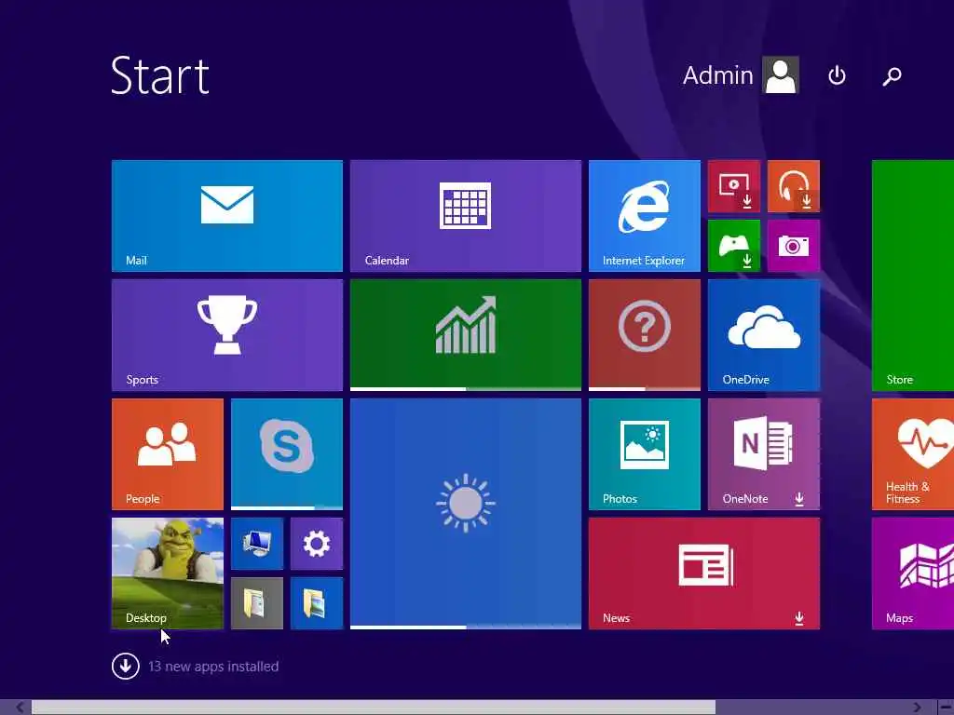The height and width of the screenshot is (715, 954).
Task: Open the Calendar tile
Action: point(466,216)
